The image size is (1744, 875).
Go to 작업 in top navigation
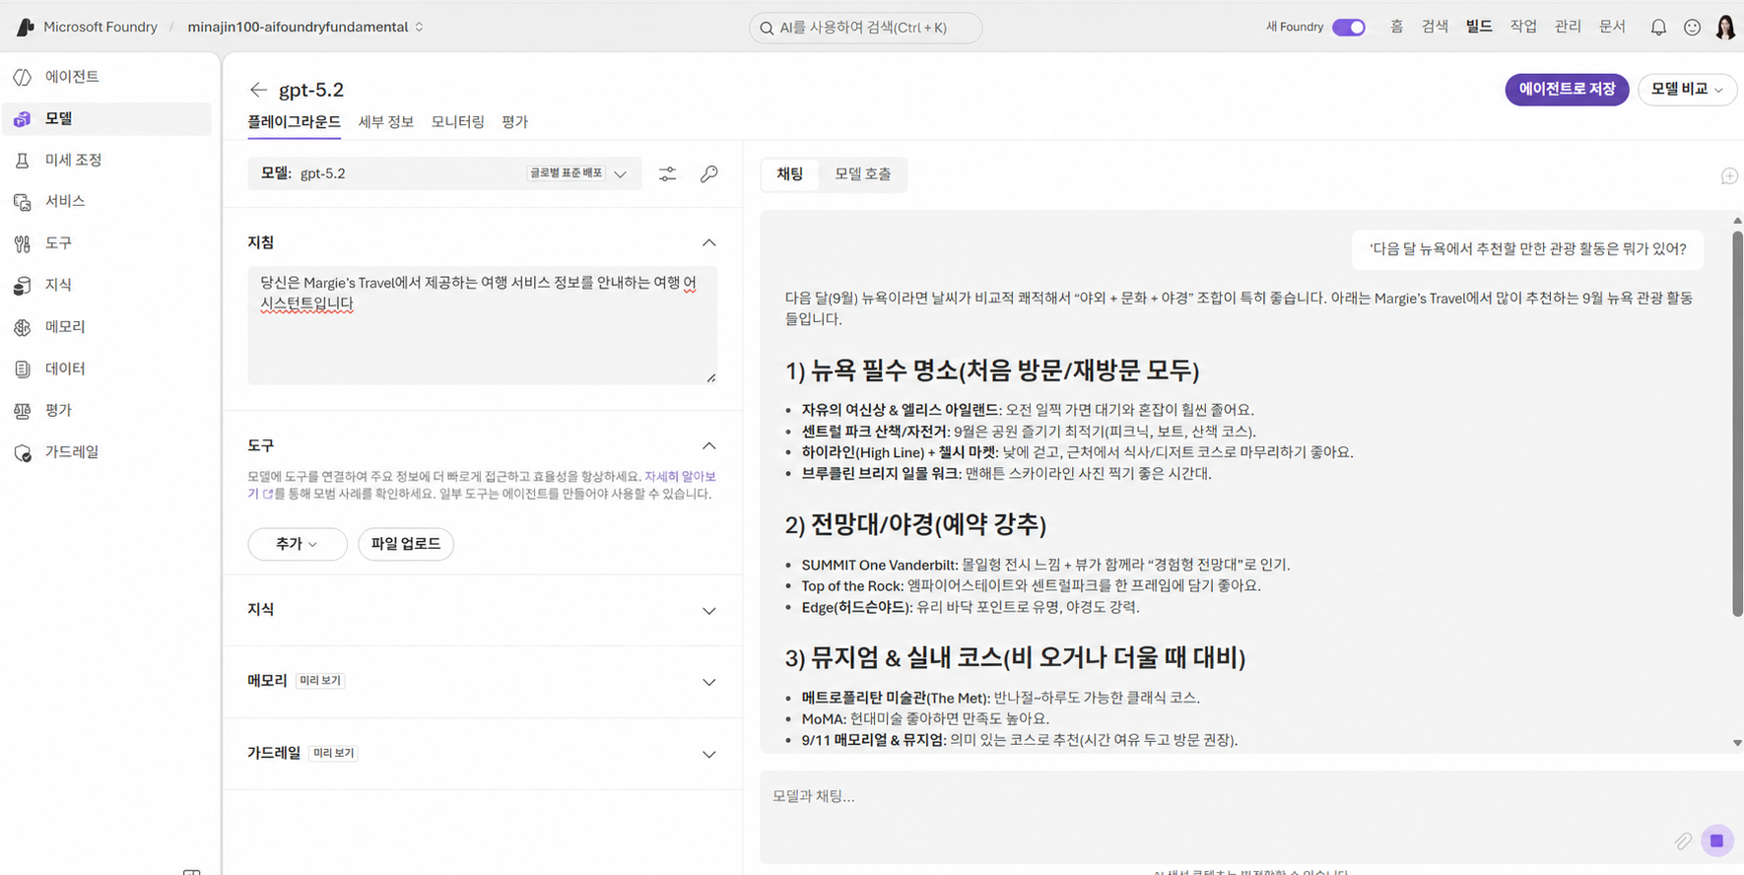[x=1523, y=27]
